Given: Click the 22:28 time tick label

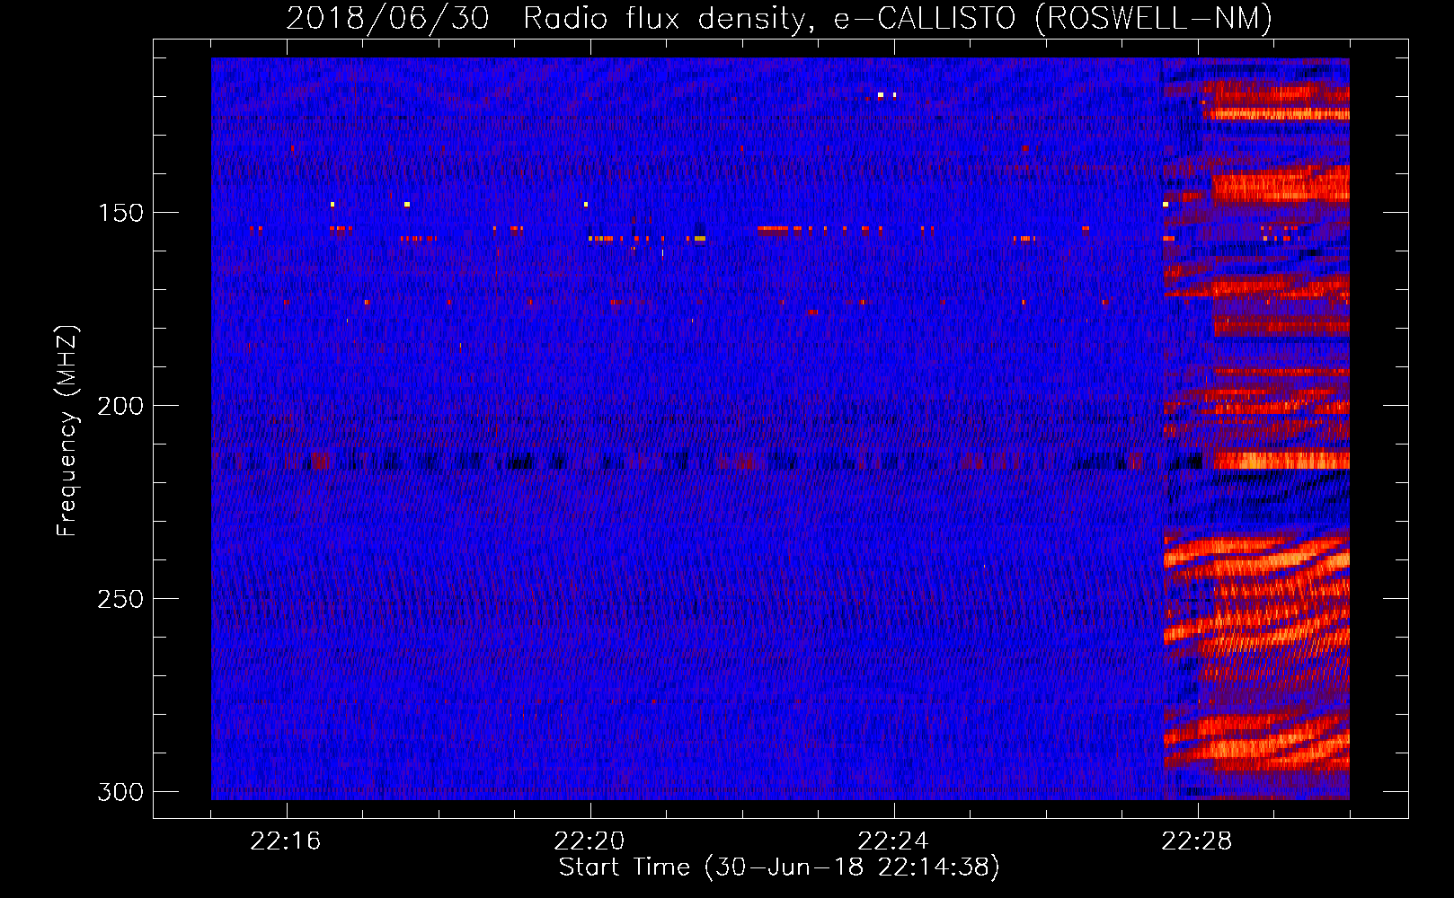Looking at the screenshot, I should (x=1197, y=841).
